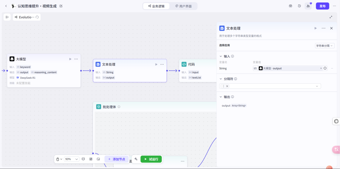The width and height of the screenshot is (340, 169).
Task: Click pink translate widget on right edge
Action: [336, 149]
